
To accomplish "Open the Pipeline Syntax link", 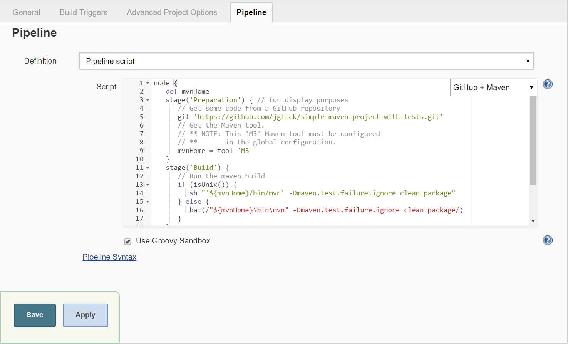I will pos(109,257).
